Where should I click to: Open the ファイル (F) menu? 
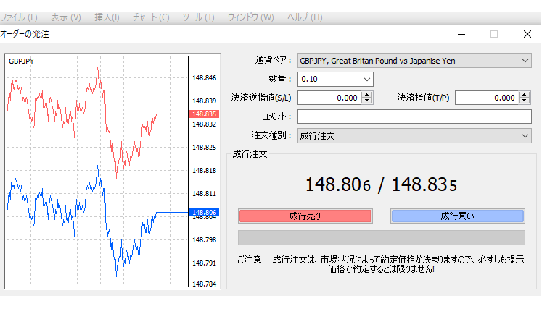[20, 17]
